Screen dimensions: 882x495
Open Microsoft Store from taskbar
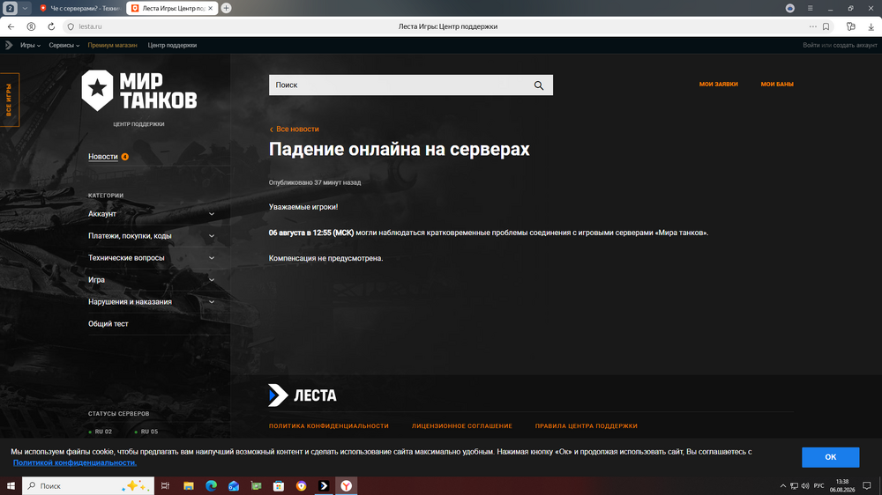click(x=279, y=485)
